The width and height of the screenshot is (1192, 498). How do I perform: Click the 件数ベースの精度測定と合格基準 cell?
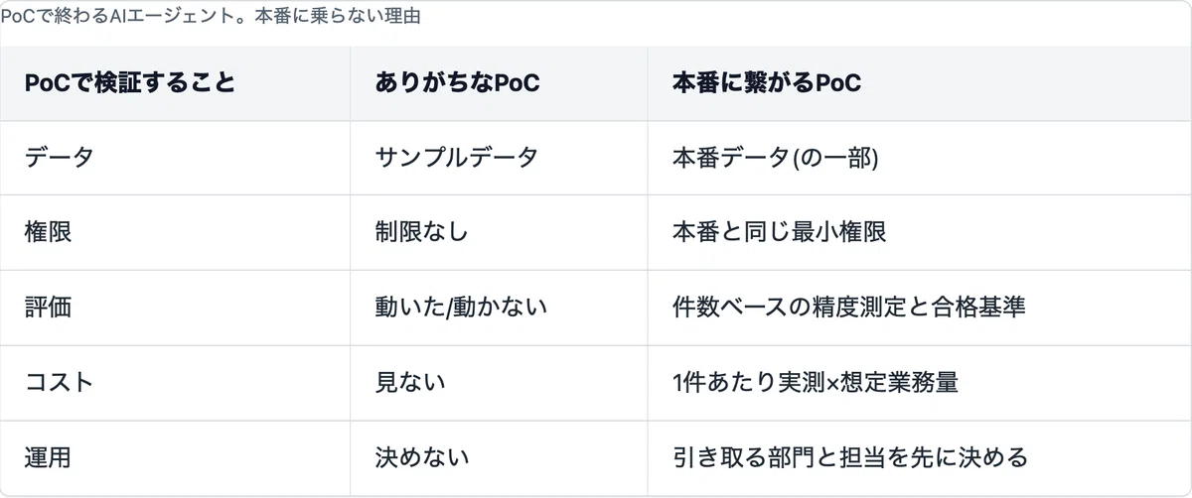coord(849,308)
